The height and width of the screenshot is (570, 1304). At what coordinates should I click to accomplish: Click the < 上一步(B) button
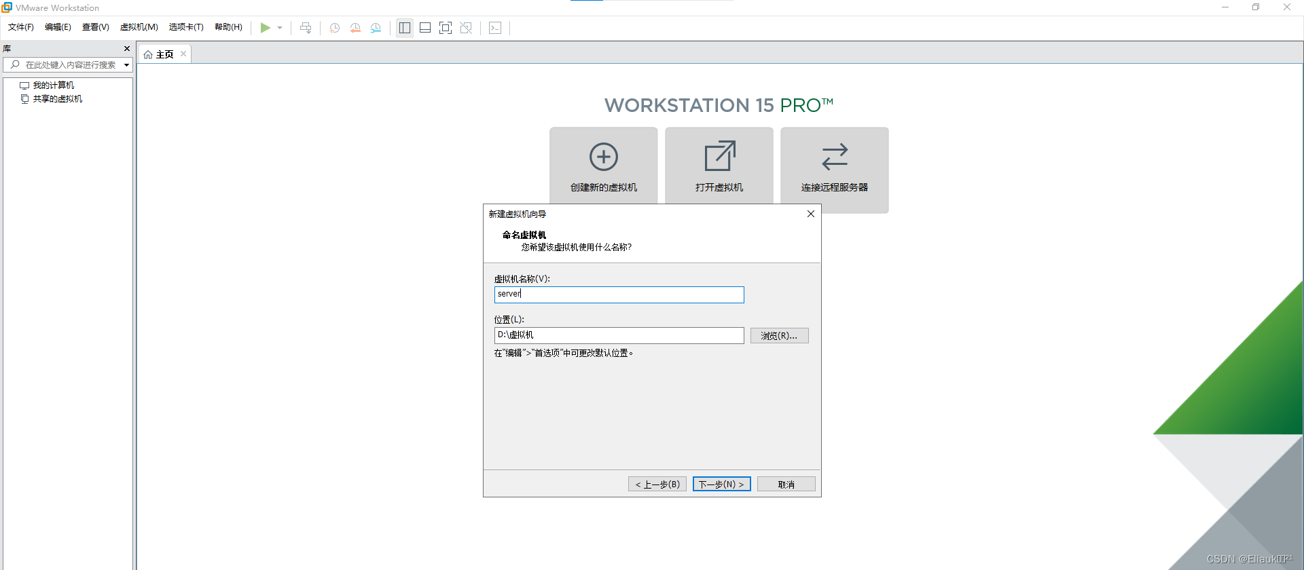pos(657,484)
